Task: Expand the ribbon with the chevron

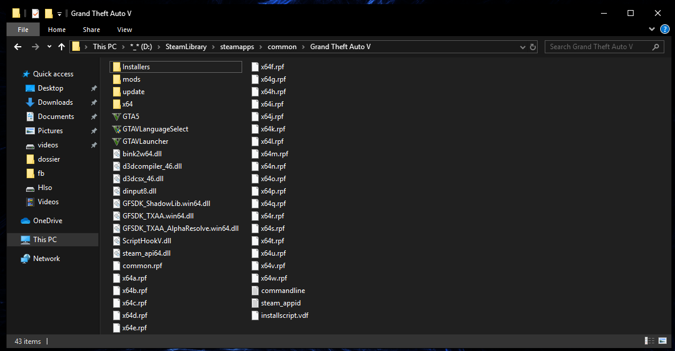Action: coord(652,29)
